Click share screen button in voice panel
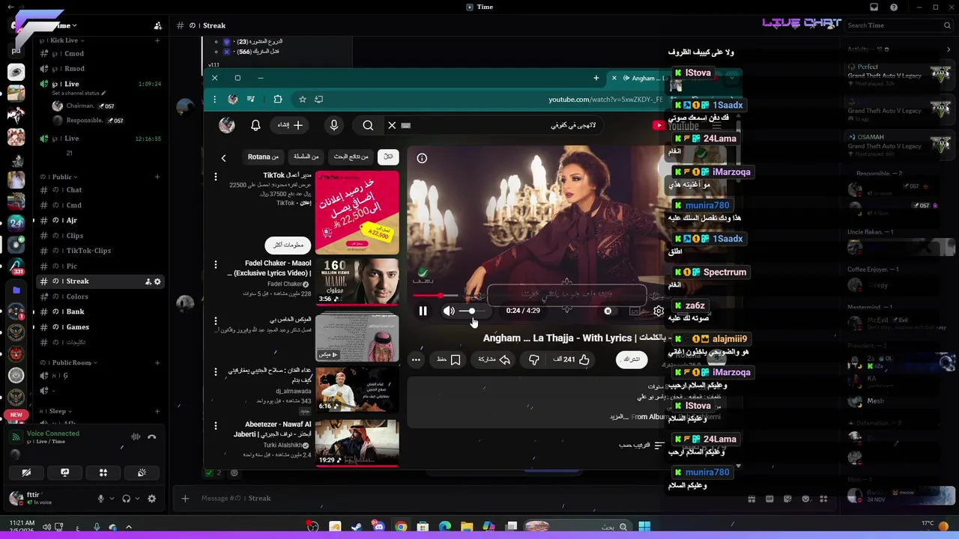 click(65, 472)
